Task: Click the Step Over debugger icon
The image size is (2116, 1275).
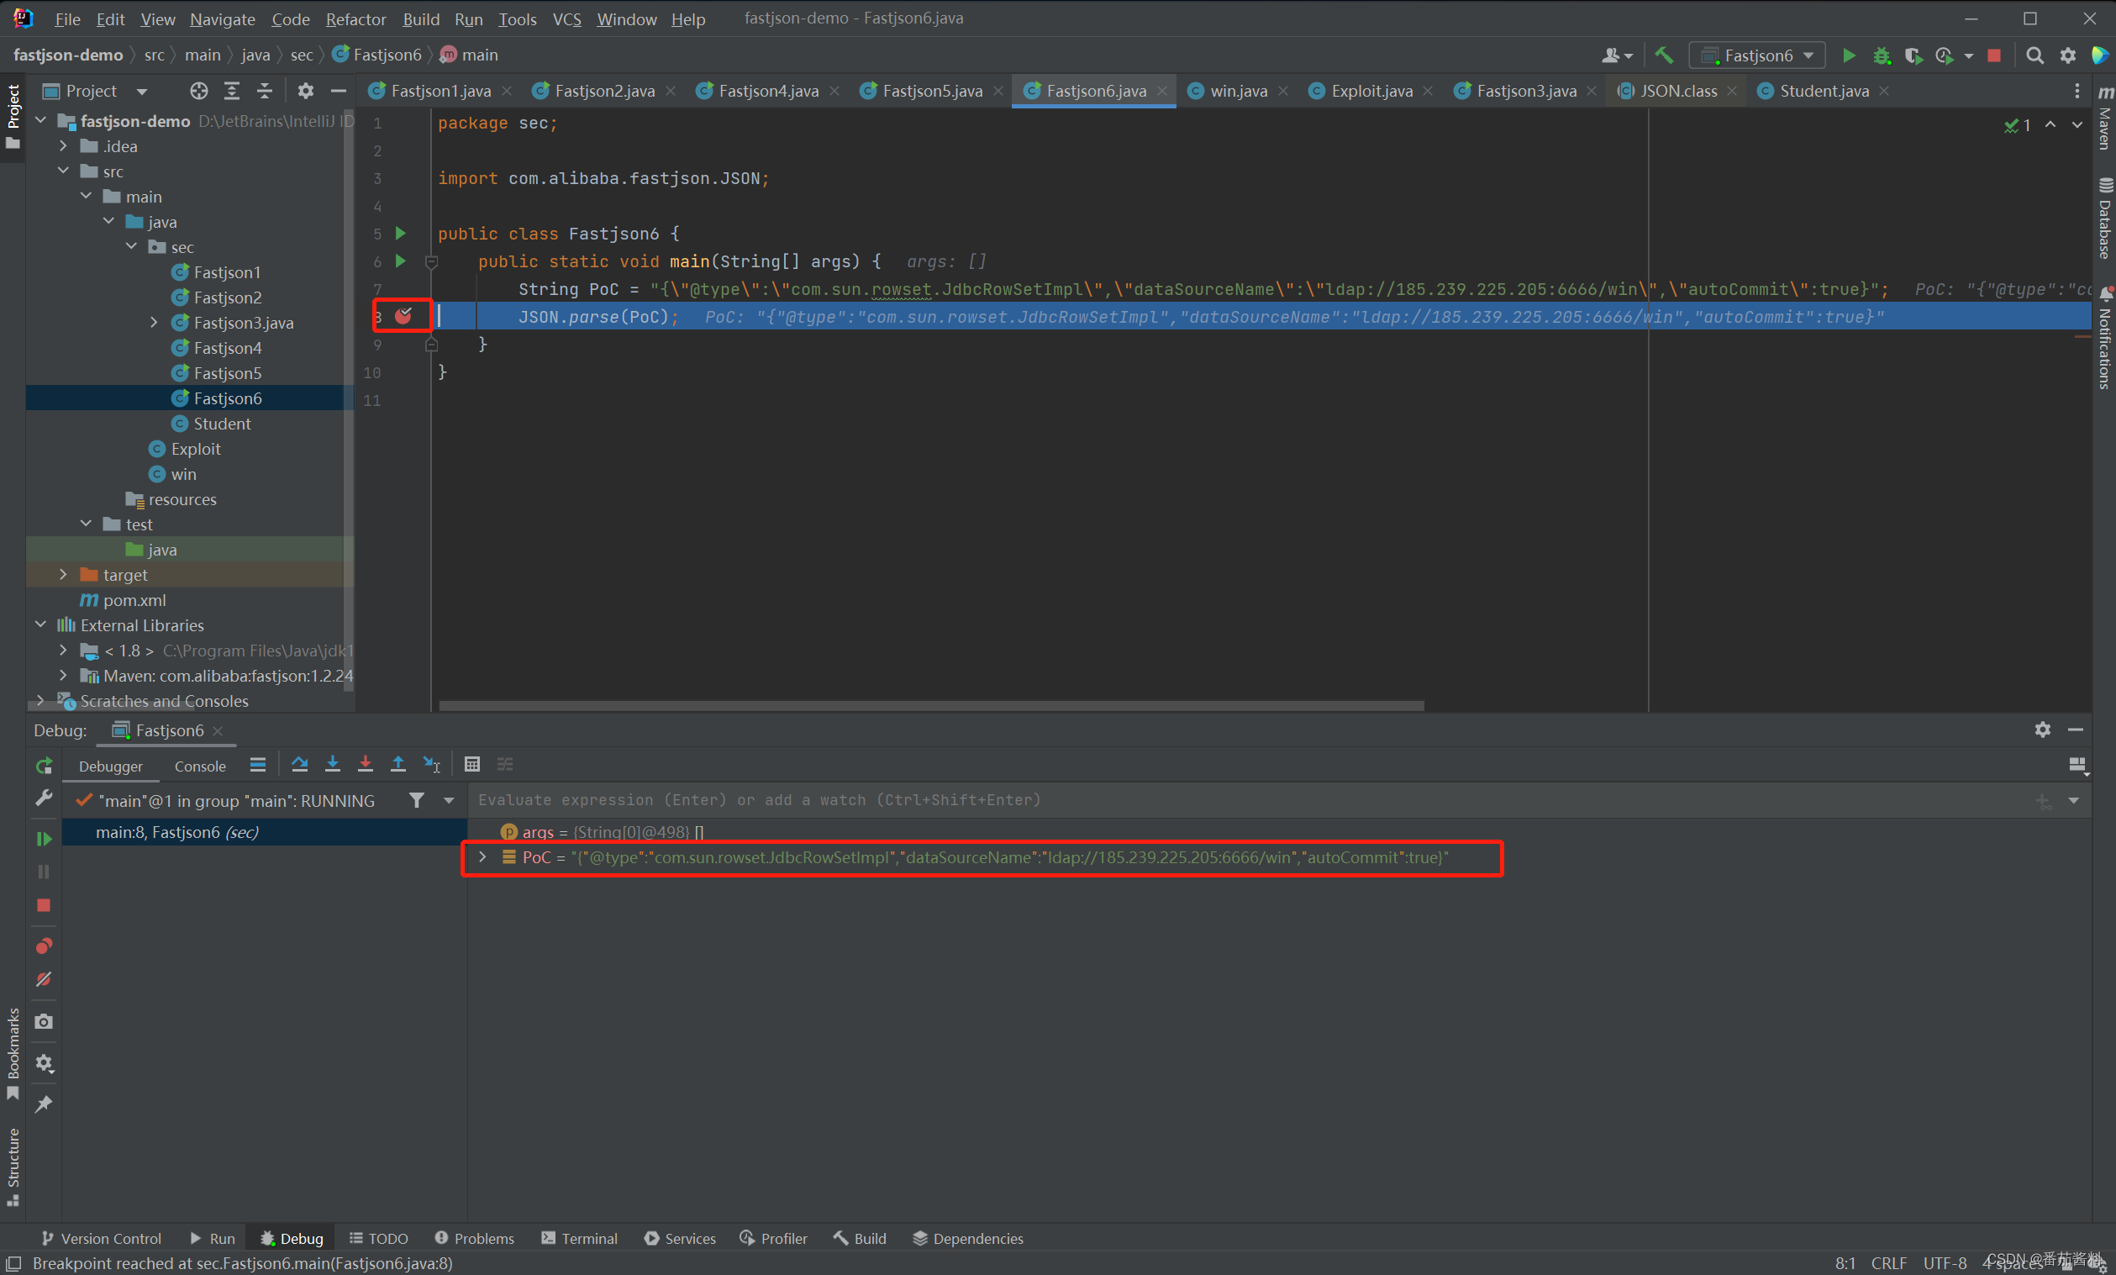Action: pyautogui.click(x=300, y=764)
